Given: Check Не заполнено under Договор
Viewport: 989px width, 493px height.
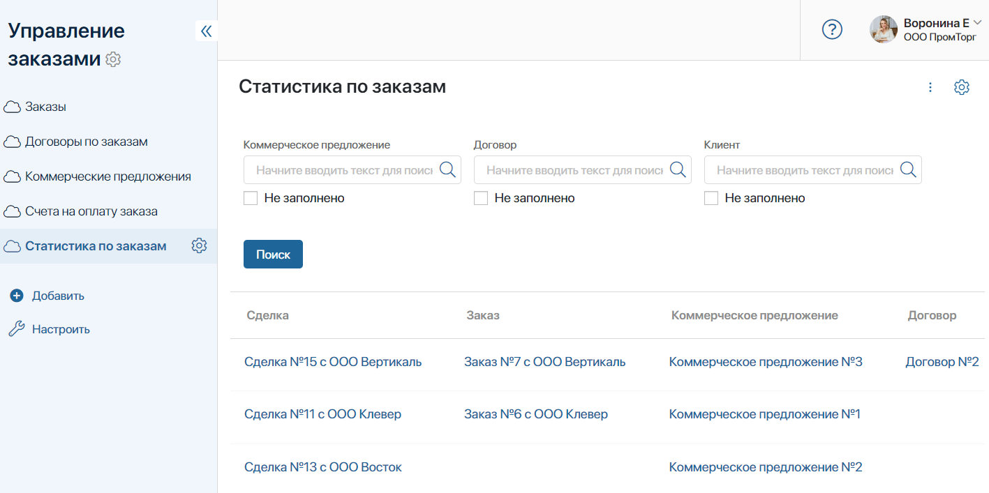Looking at the screenshot, I should pos(481,198).
